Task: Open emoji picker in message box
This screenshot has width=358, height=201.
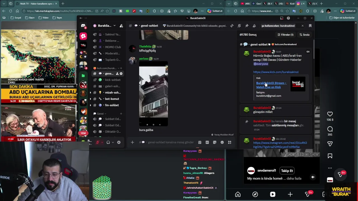Action: 222,142
